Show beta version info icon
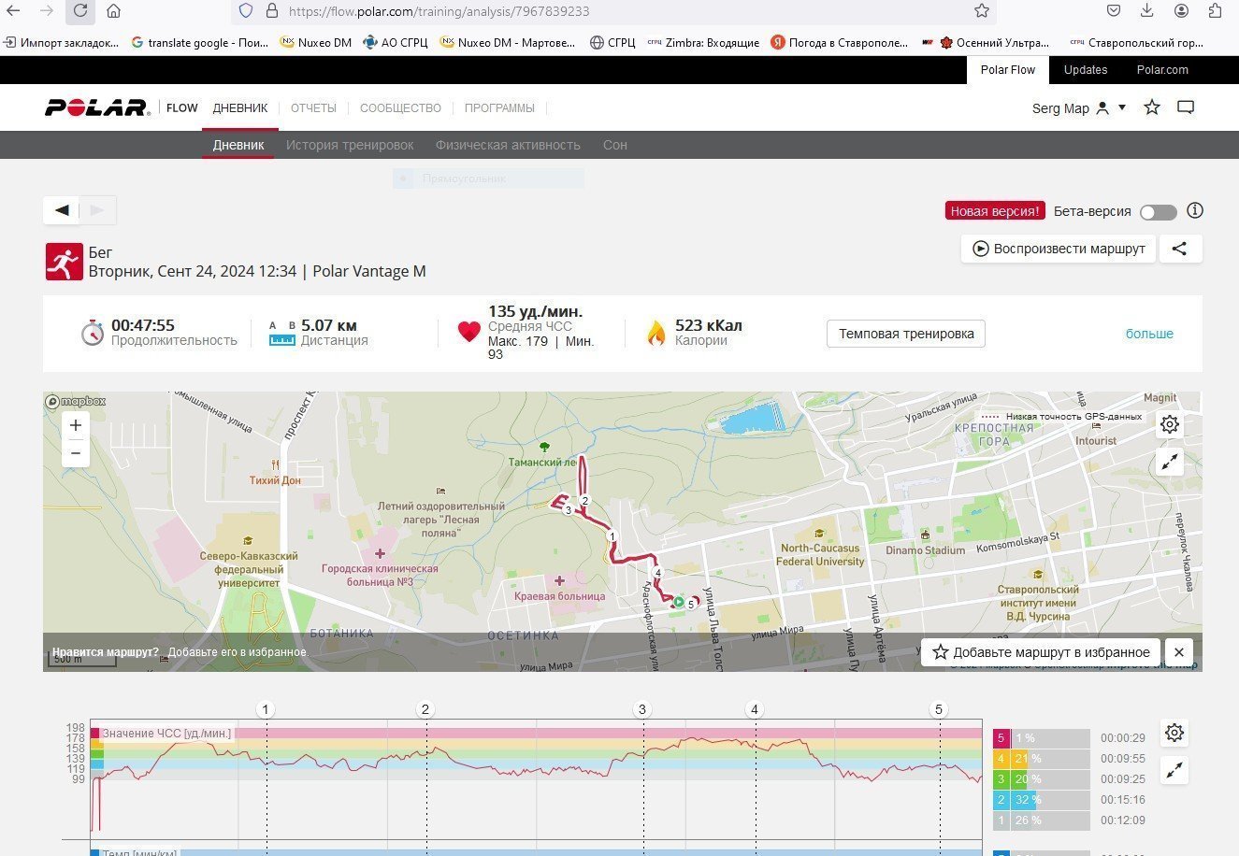Viewport: 1239px width, 856px height. (x=1194, y=211)
